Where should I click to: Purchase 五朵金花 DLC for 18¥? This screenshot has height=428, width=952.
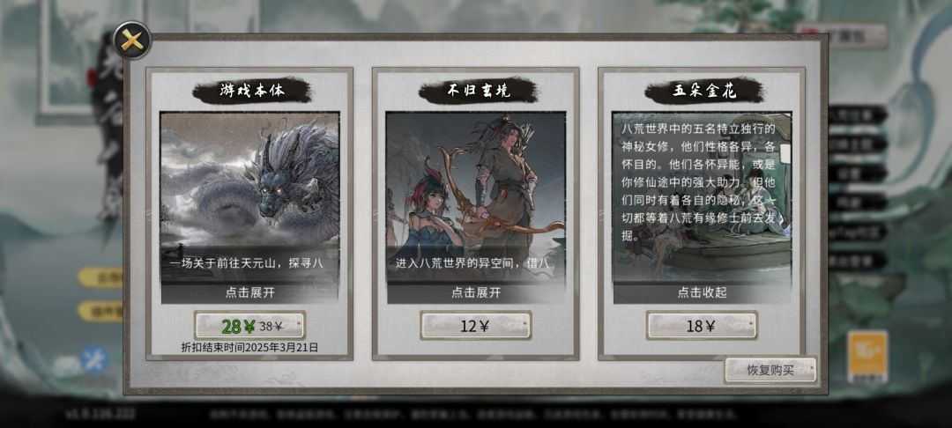click(x=702, y=326)
